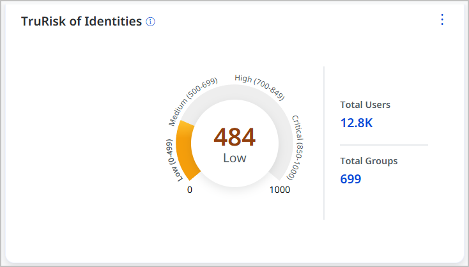This screenshot has width=469, height=267.
Task: Click the divider between Users and Groups
Action: click(384, 145)
